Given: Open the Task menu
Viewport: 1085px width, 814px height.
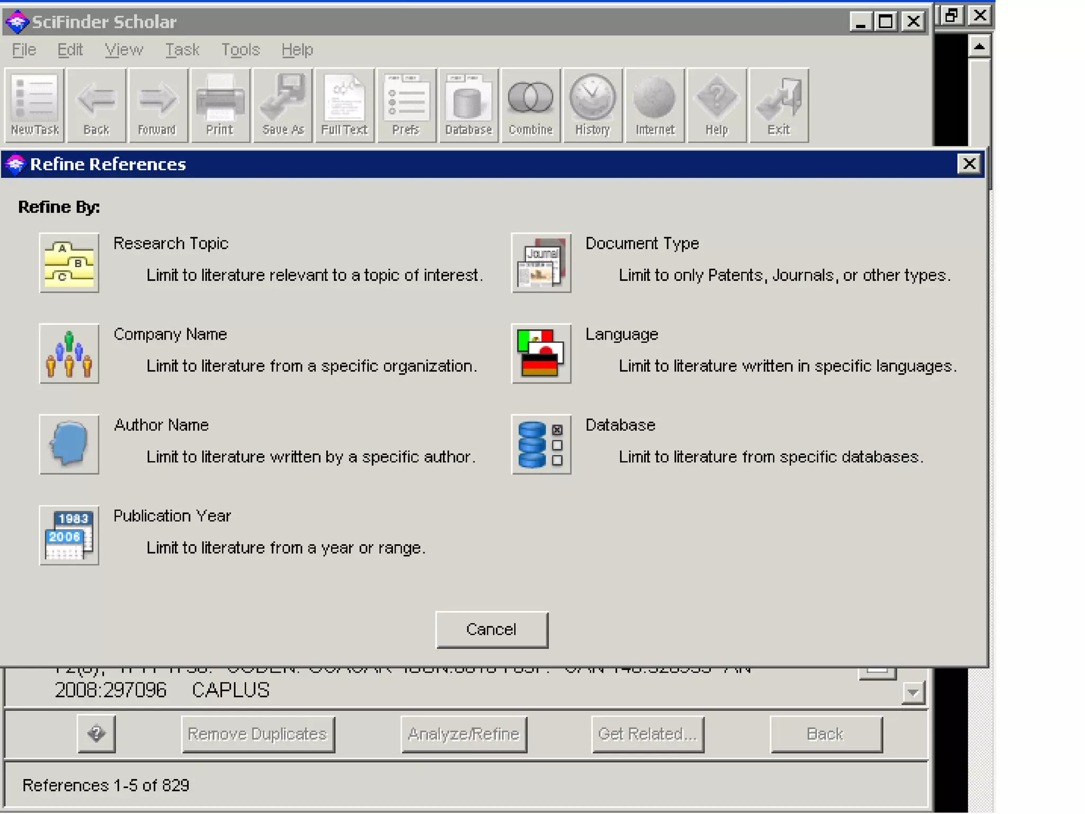Looking at the screenshot, I should (182, 50).
